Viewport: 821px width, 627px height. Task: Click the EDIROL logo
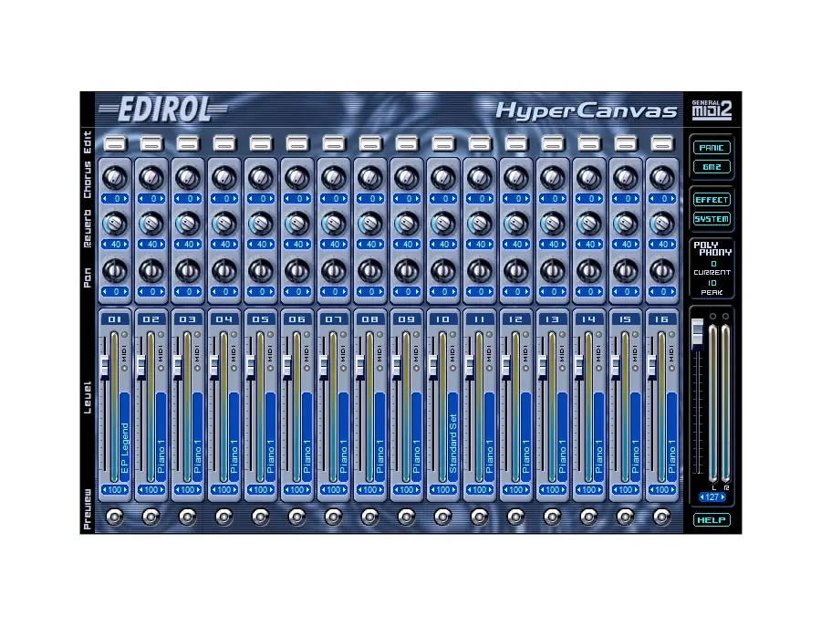click(163, 110)
